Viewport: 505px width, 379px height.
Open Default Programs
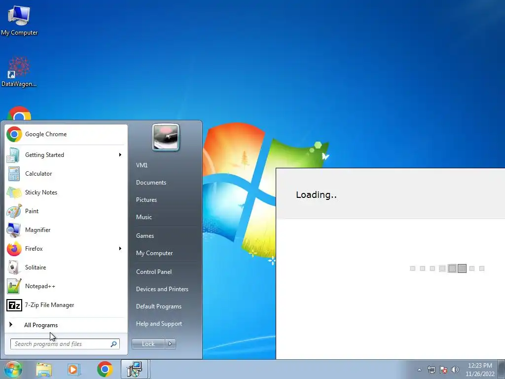tap(158, 306)
